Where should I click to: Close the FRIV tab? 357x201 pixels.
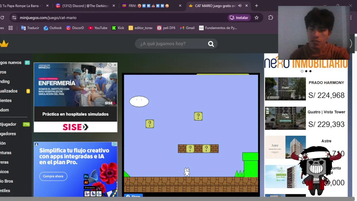180,6
